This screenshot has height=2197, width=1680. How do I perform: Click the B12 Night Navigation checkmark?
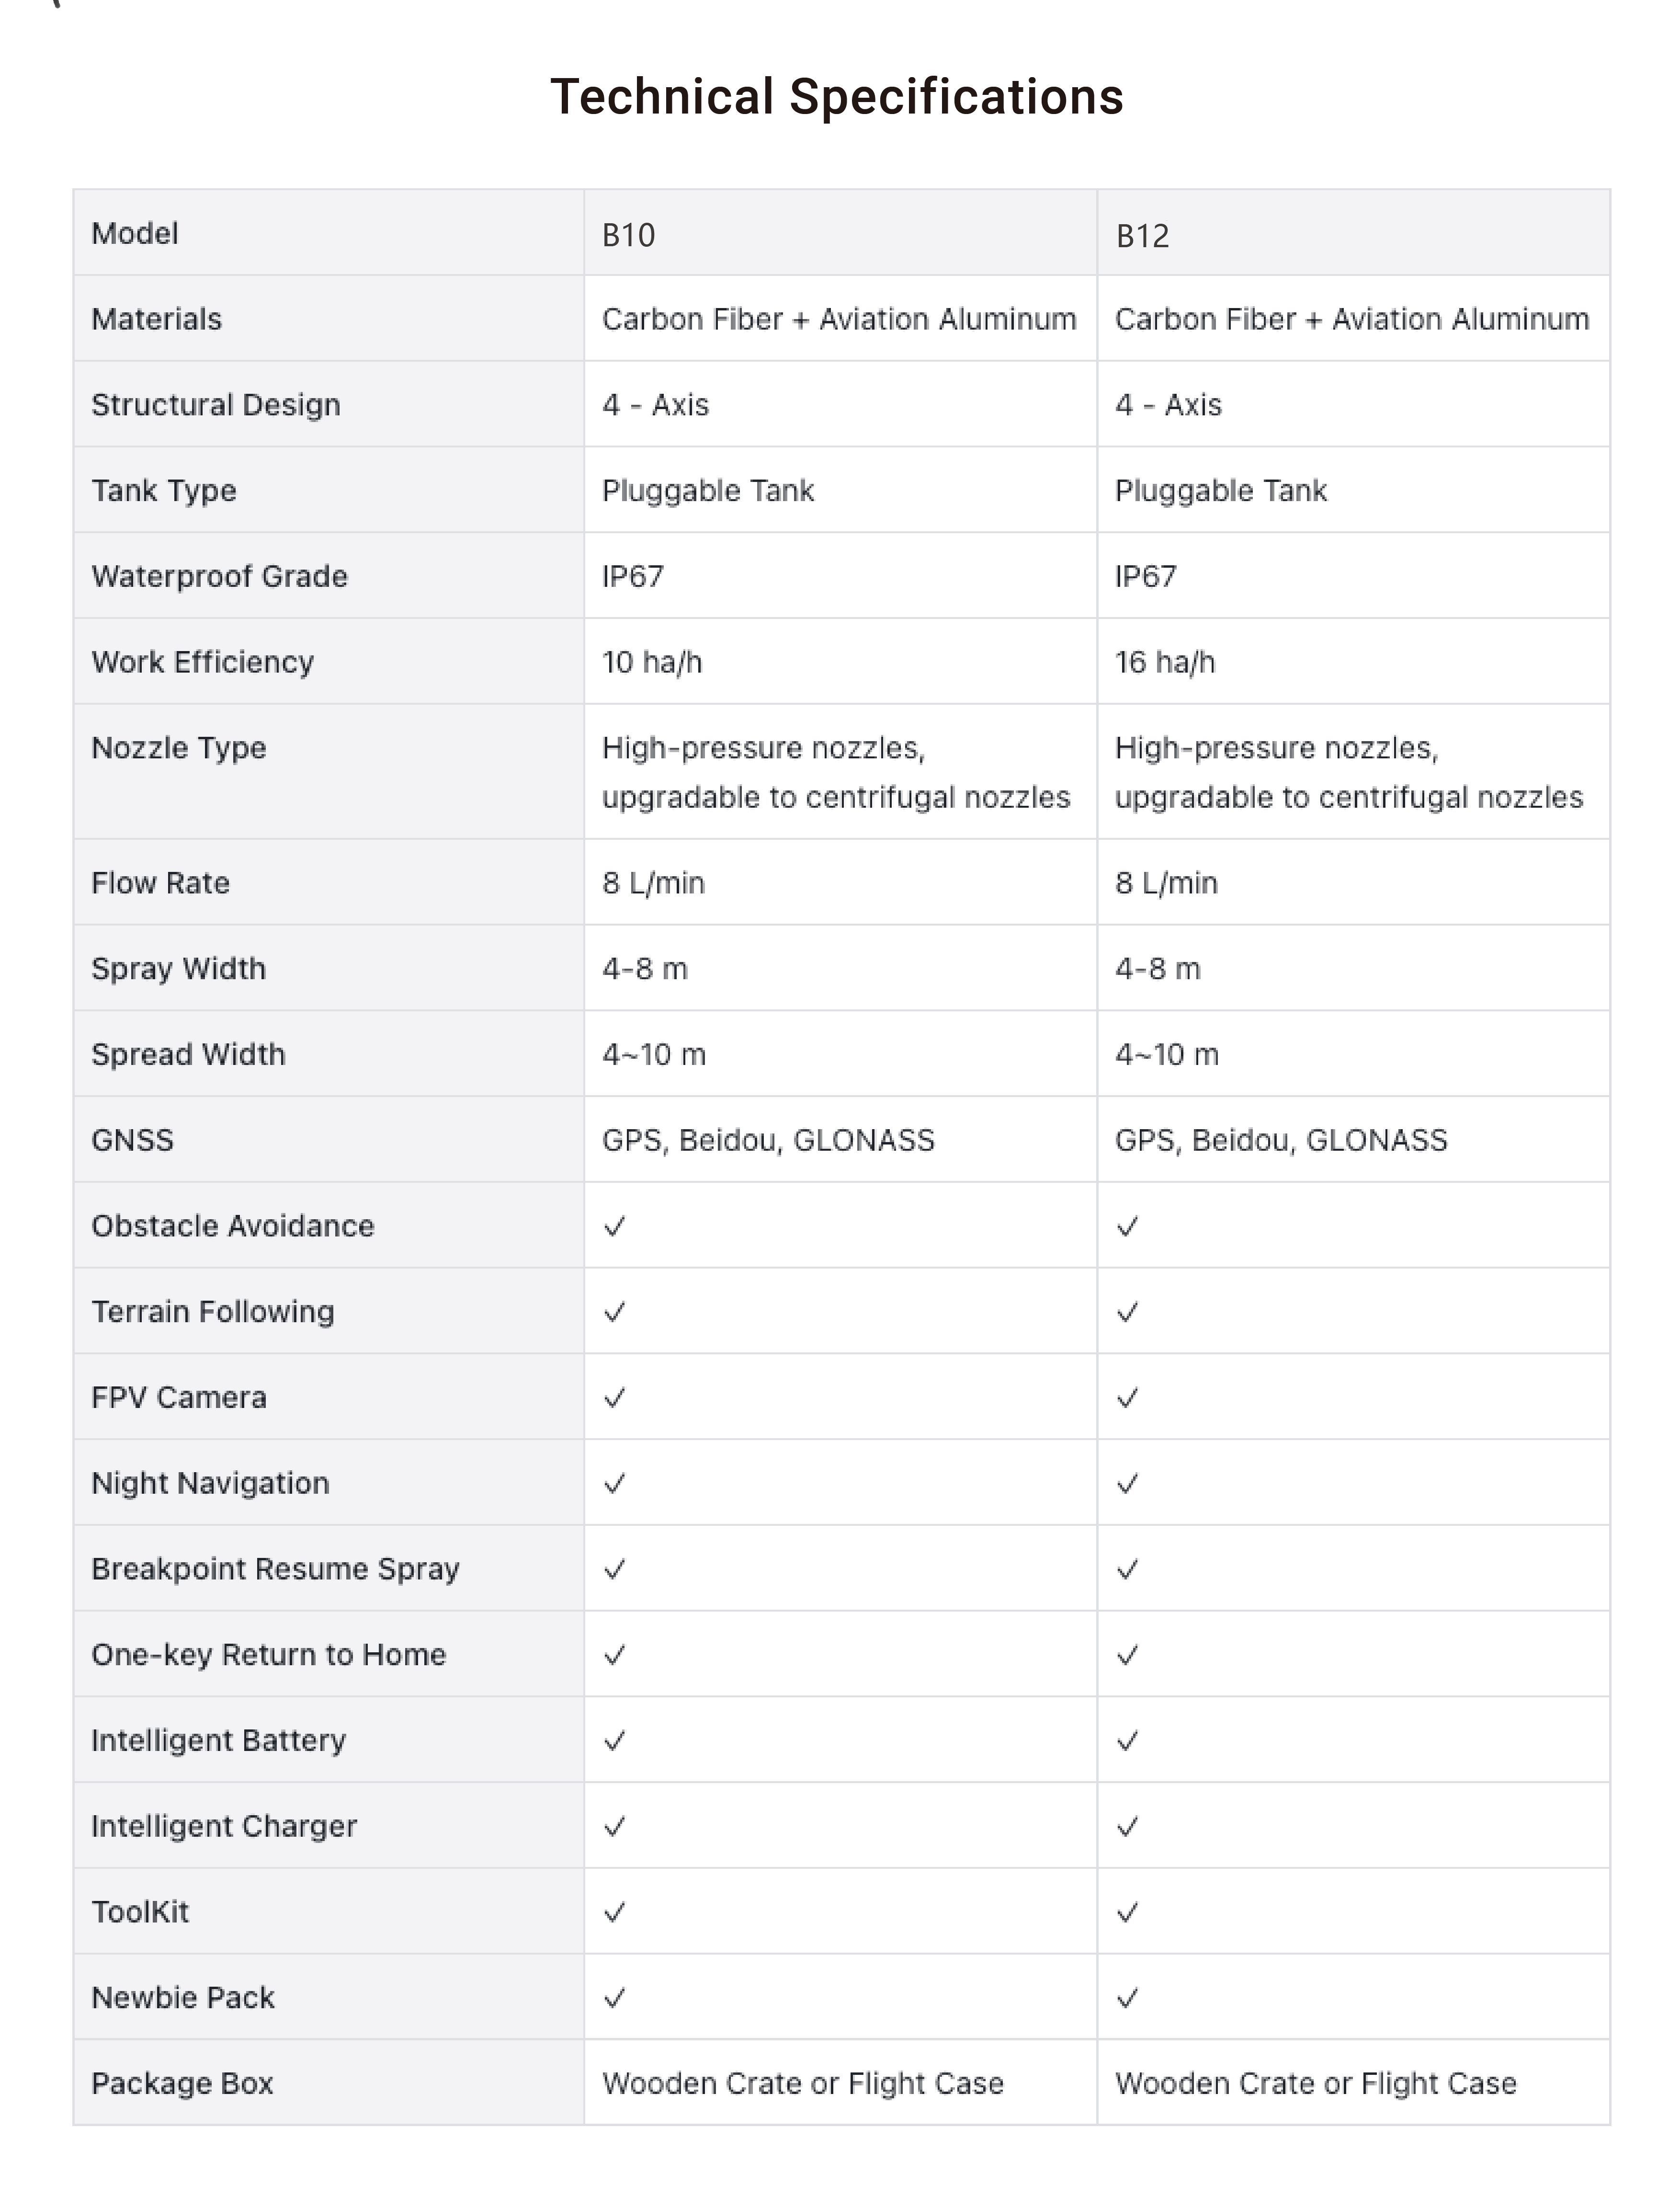tap(1128, 1484)
